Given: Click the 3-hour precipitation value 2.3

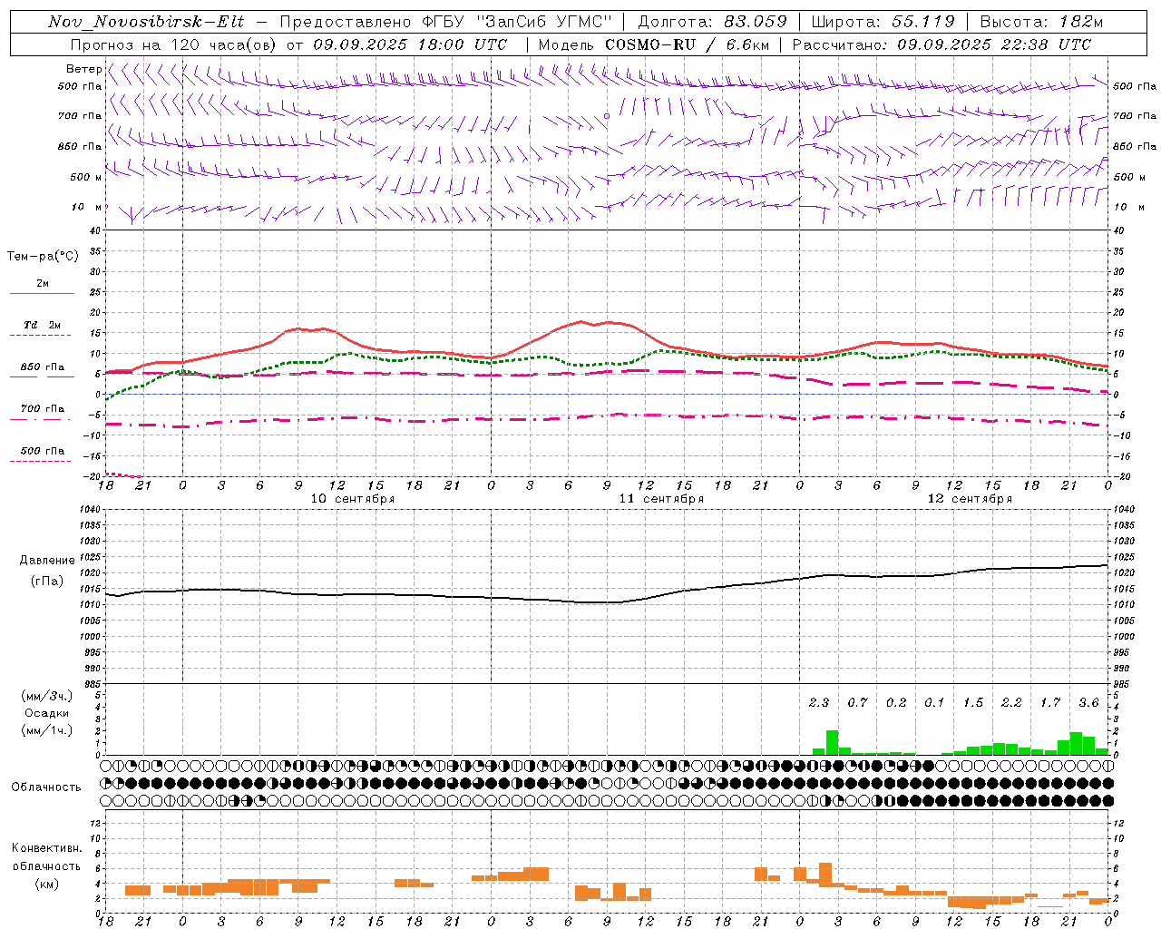Looking at the screenshot, I should [819, 702].
